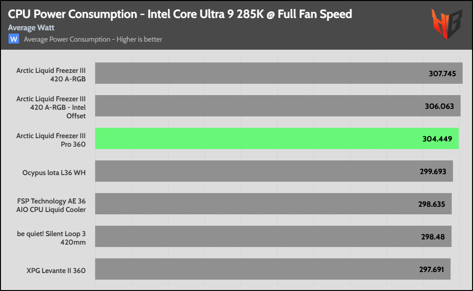Select the 297.691 value label
Screen dimensions: 473x291
[x=432, y=270]
